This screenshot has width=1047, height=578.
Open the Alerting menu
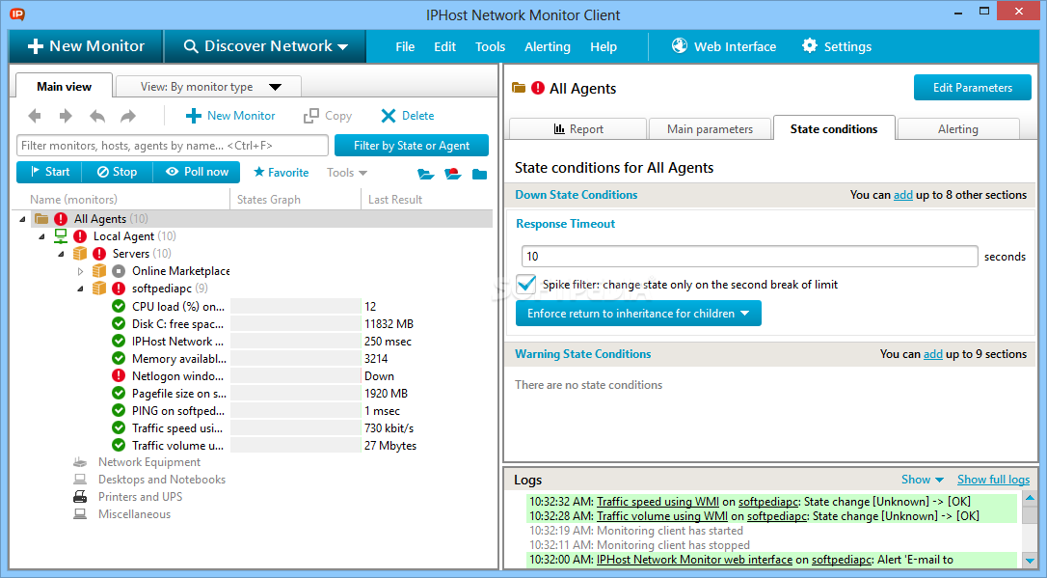coord(548,46)
